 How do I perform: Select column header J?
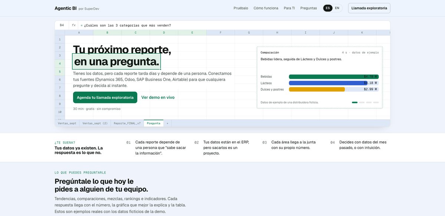tap(334, 33)
